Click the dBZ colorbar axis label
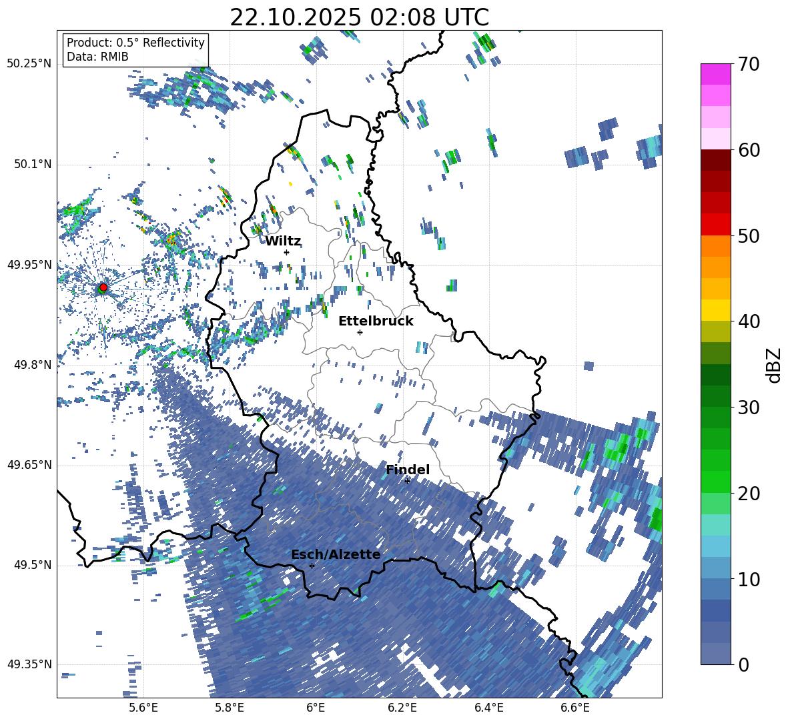The width and height of the screenshot is (790, 721). point(775,365)
